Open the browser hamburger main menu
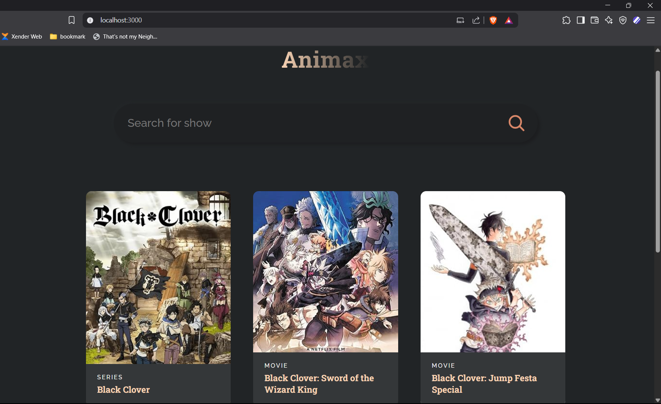 651,20
